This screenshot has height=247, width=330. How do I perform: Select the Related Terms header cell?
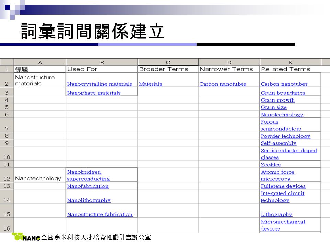click(290, 69)
